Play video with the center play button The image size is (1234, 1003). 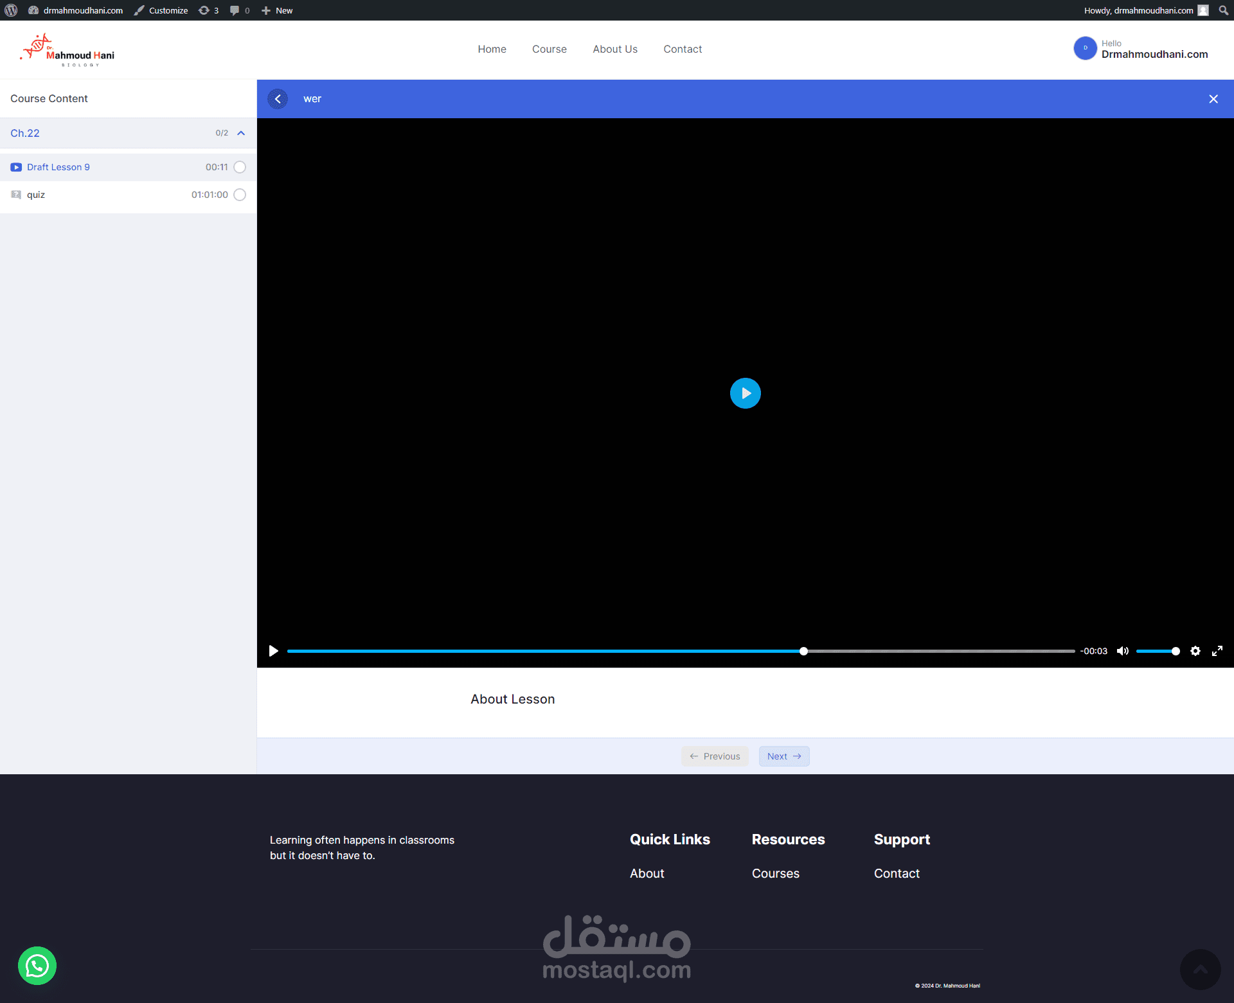[x=745, y=393]
